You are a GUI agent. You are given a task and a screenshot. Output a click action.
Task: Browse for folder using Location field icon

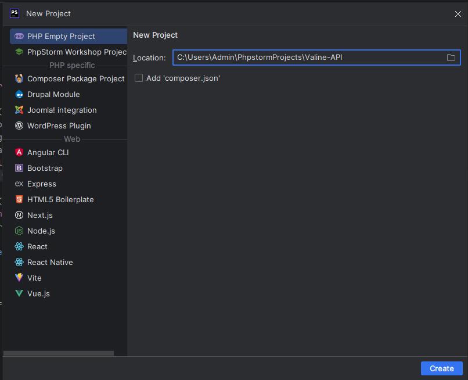tap(451, 58)
